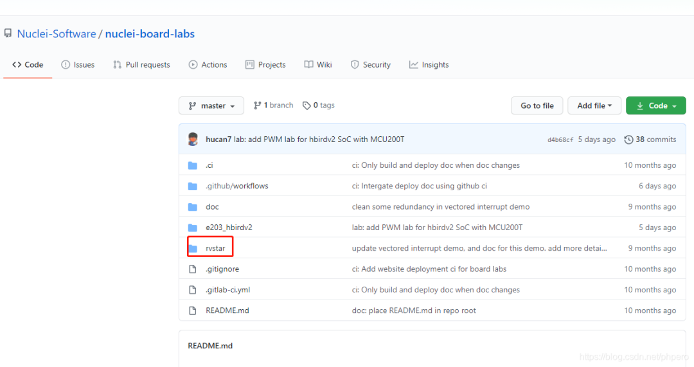The height and width of the screenshot is (367, 694).
Task: Click the Security tab shield icon
Action: [x=355, y=65]
